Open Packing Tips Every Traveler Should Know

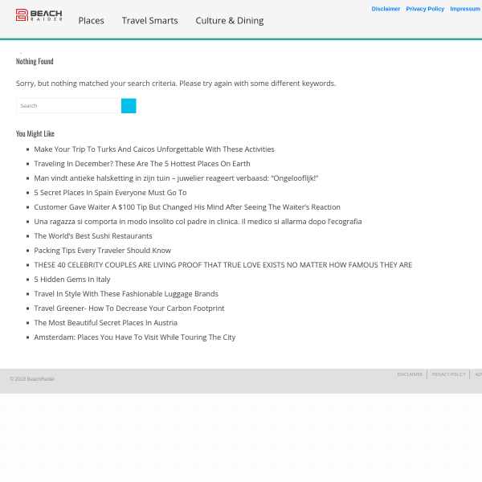point(102,251)
